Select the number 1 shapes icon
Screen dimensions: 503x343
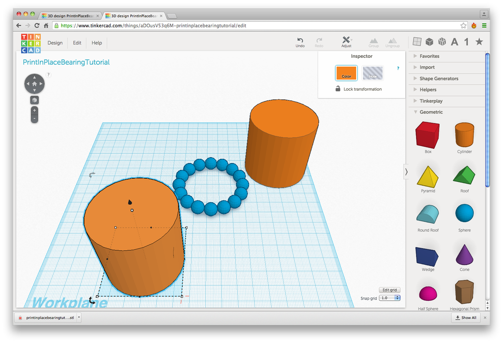pos(467,42)
